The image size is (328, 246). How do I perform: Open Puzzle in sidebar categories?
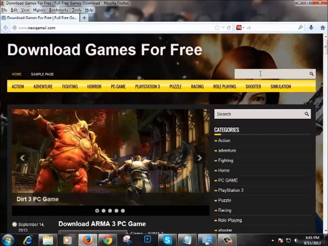pyautogui.click(x=224, y=201)
